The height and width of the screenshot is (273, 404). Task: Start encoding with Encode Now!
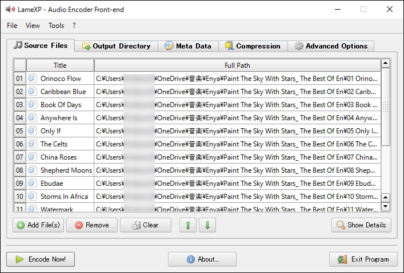[41, 259]
